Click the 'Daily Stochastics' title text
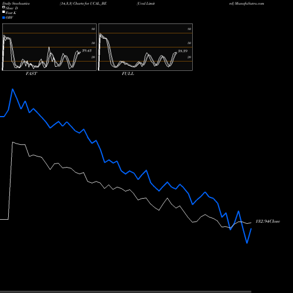Screen dimensions: 293x293 [x=16, y=4]
